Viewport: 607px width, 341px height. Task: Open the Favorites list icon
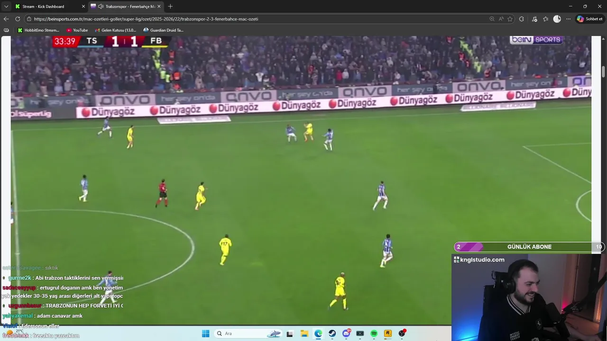coord(546,19)
